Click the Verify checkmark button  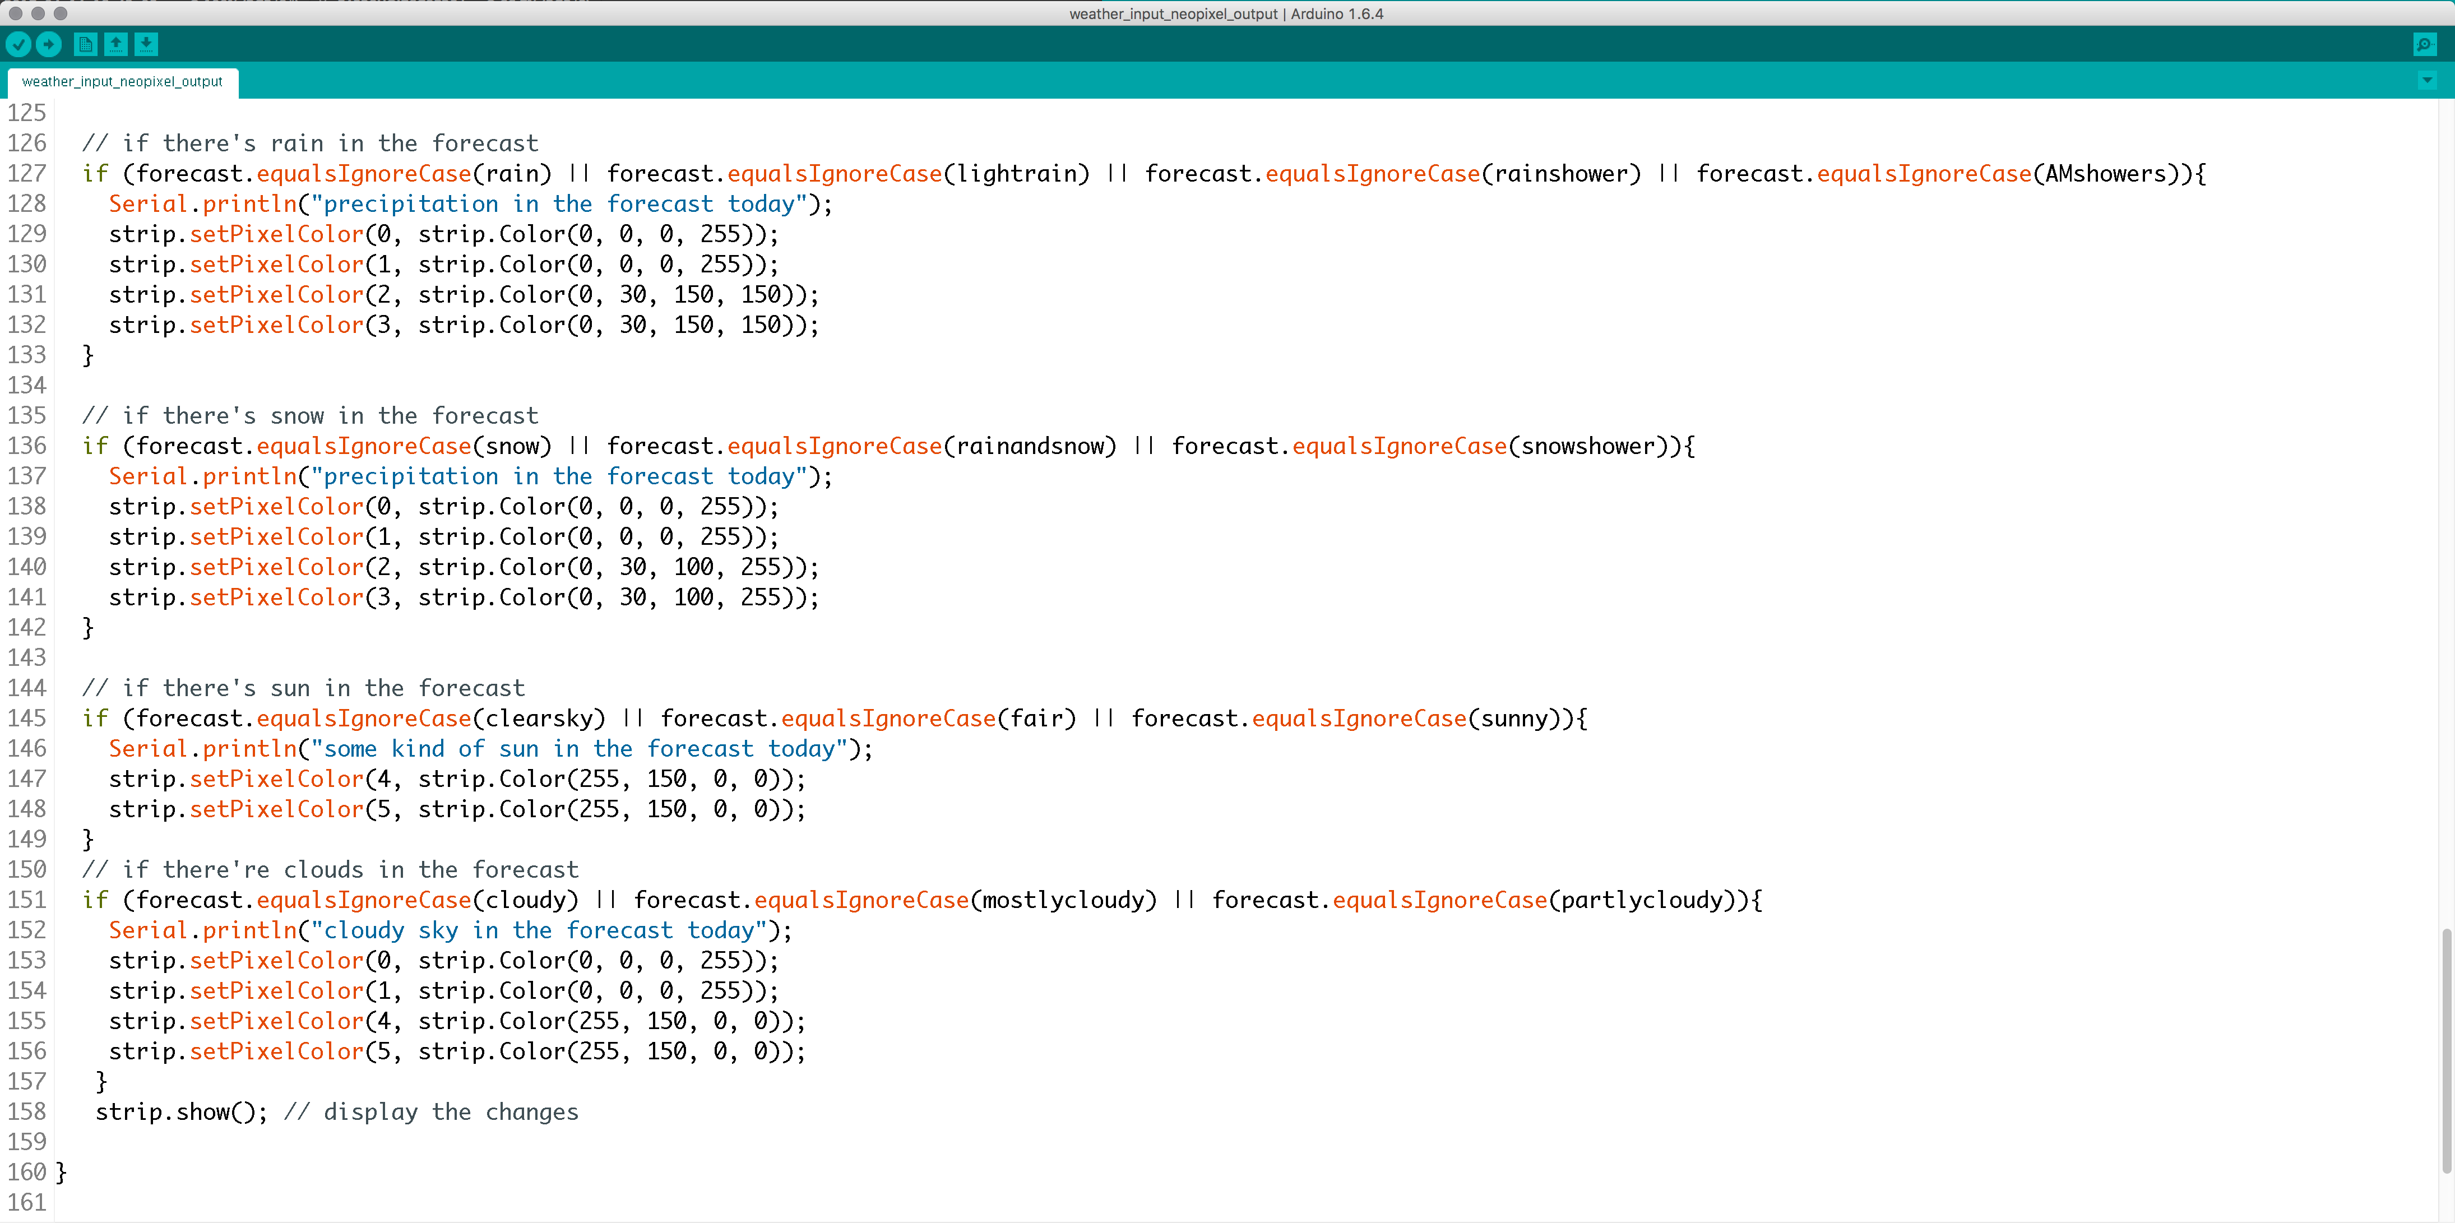(x=18, y=44)
